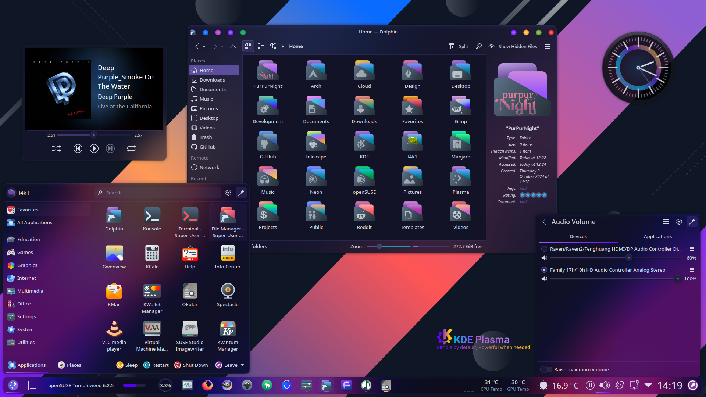Click Add link next to Tags

(x=524, y=189)
